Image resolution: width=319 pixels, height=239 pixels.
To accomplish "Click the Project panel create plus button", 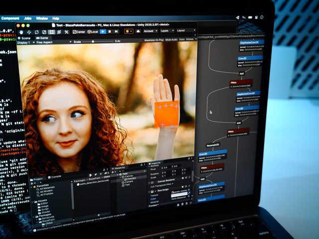I will coord(32,183).
